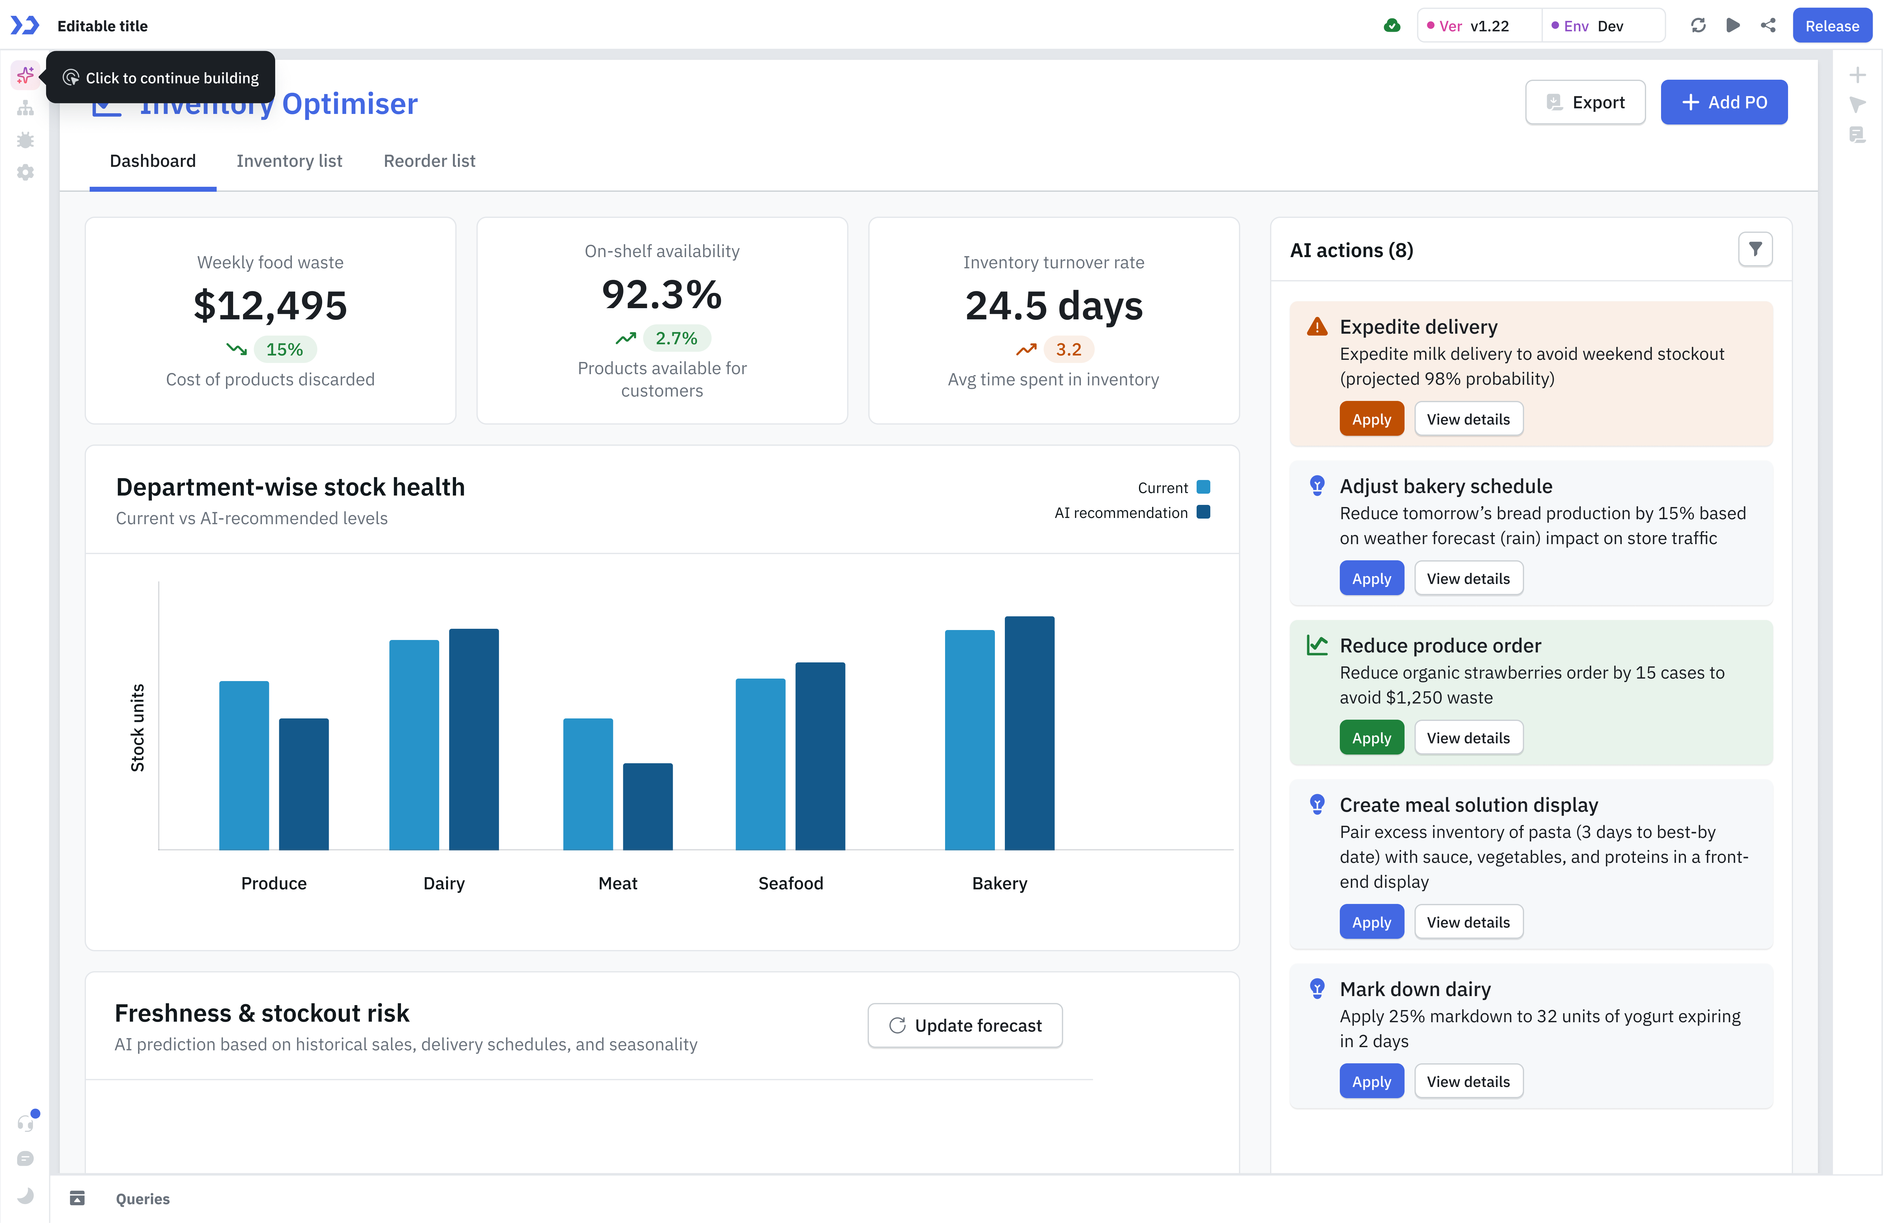Click the play preview icon
The width and height of the screenshot is (1883, 1223).
tap(1733, 25)
